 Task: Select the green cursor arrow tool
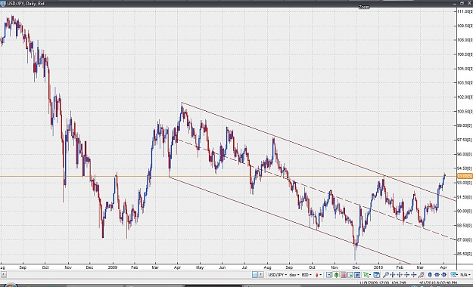(366, 275)
